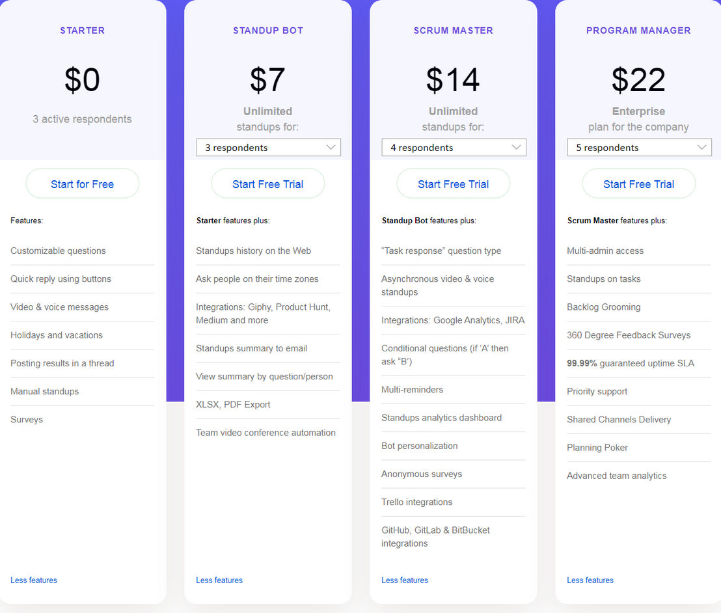Click the $0 price
This screenshot has width=721, height=613.
[x=82, y=79]
